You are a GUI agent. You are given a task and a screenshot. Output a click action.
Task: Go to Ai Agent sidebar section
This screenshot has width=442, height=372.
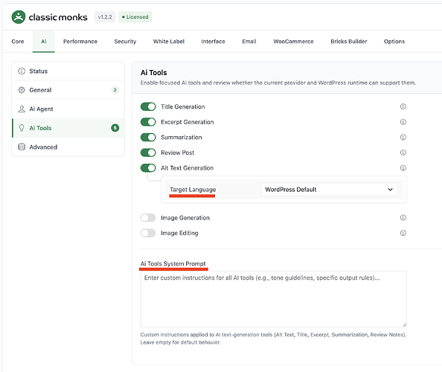(x=68, y=109)
